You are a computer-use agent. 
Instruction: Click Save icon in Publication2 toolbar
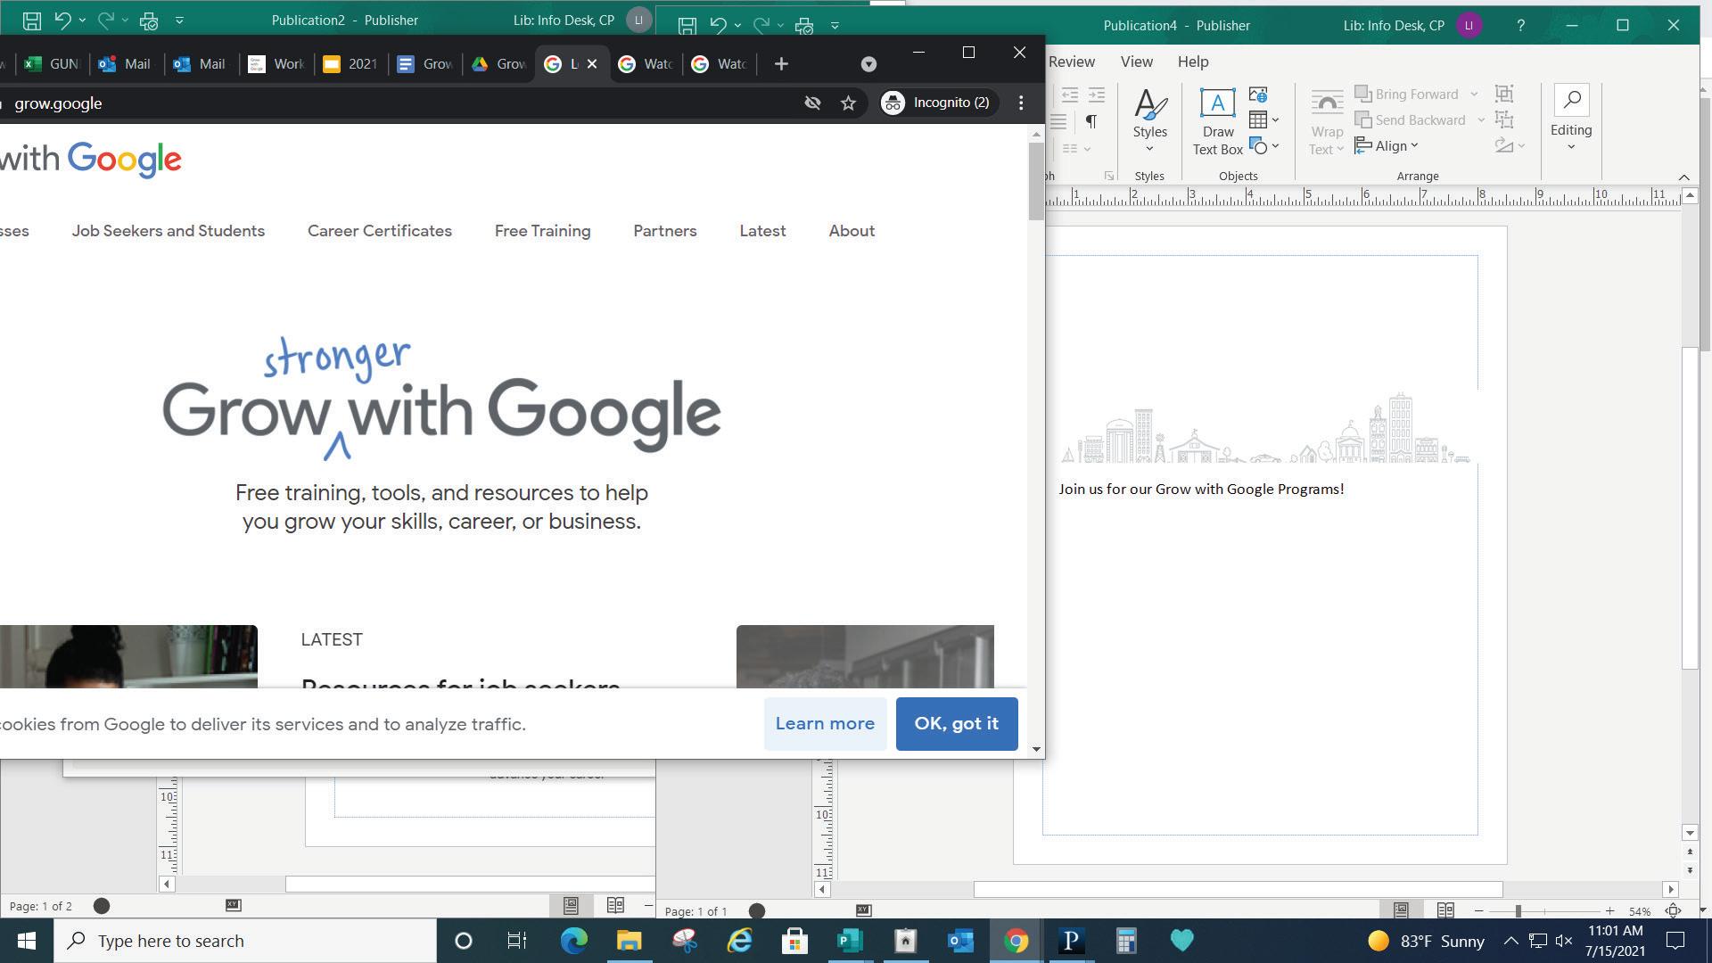[x=31, y=20]
